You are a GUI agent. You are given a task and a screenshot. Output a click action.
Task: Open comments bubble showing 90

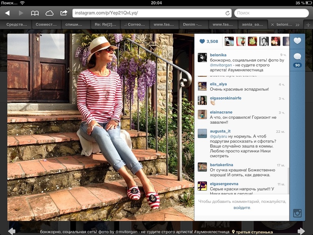click(297, 60)
